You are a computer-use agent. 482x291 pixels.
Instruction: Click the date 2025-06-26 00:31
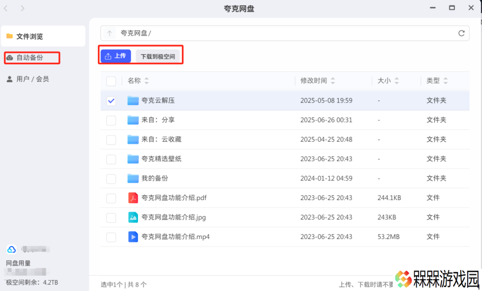coord(326,120)
